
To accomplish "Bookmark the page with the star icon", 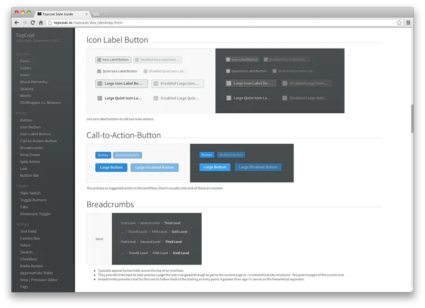I will (x=399, y=23).
